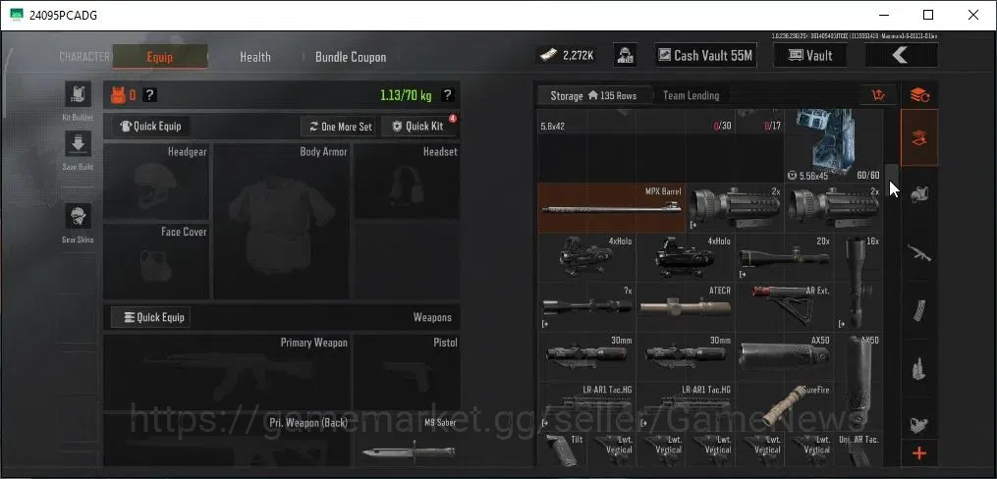The image size is (997, 479).
Task: Open the help icon beside 1.13/70 kg
Action: 448,95
